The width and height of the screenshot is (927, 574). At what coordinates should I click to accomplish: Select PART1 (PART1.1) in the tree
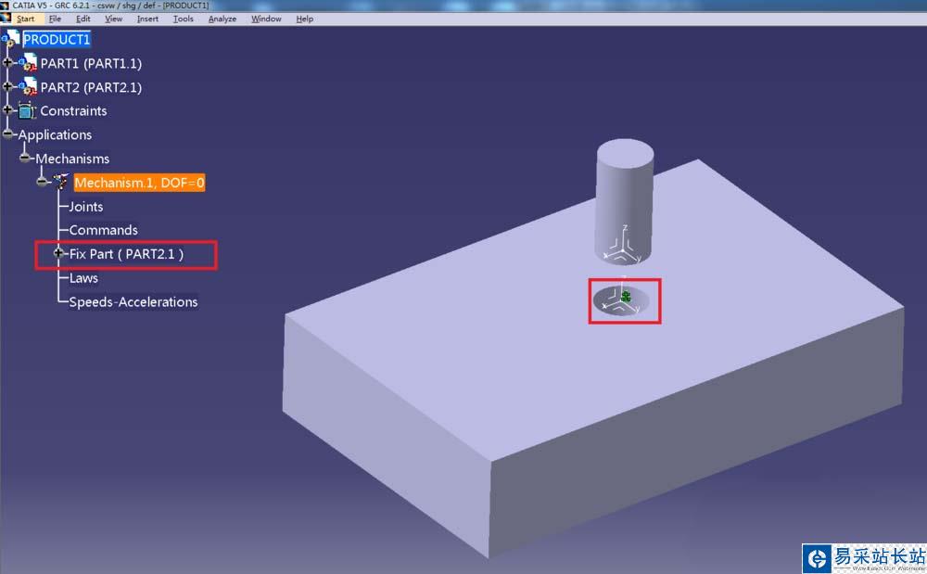coord(91,63)
